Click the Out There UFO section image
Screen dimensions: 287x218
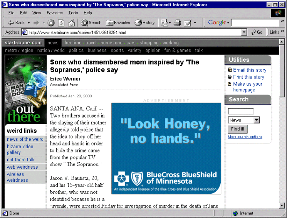[x=26, y=90]
